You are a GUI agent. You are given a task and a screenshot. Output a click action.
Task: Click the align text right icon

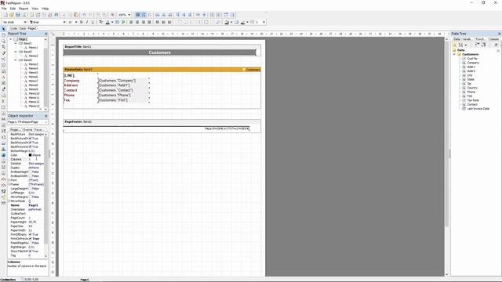[x=143, y=22]
